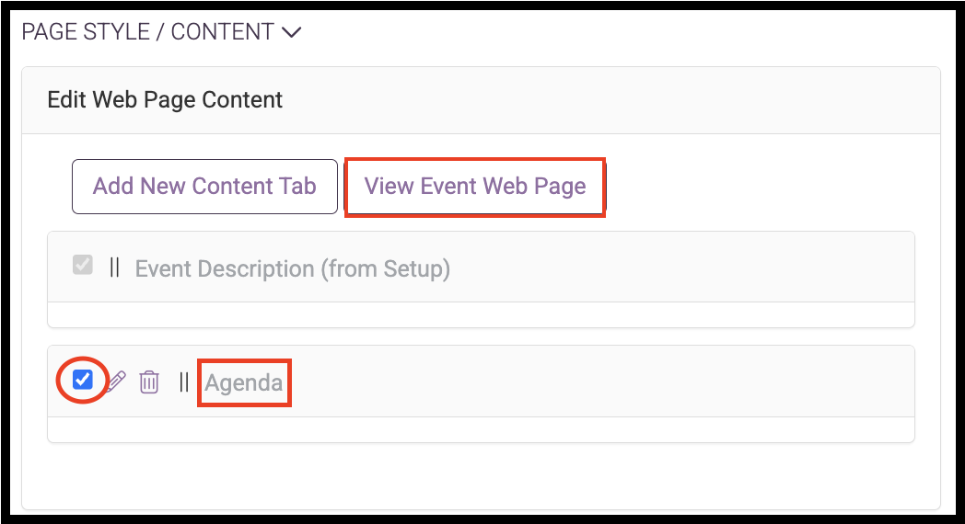Grab the Event Description reorder handle
Image resolution: width=965 pixels, height=524 pixels.
click(114, 268)
